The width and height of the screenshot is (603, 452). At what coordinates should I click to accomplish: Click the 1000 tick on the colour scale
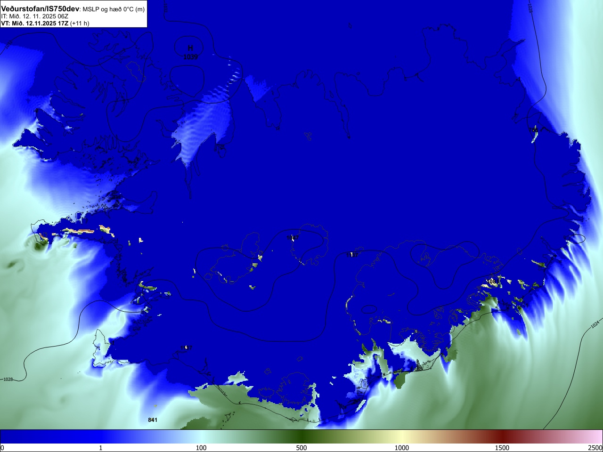(402, 448)
